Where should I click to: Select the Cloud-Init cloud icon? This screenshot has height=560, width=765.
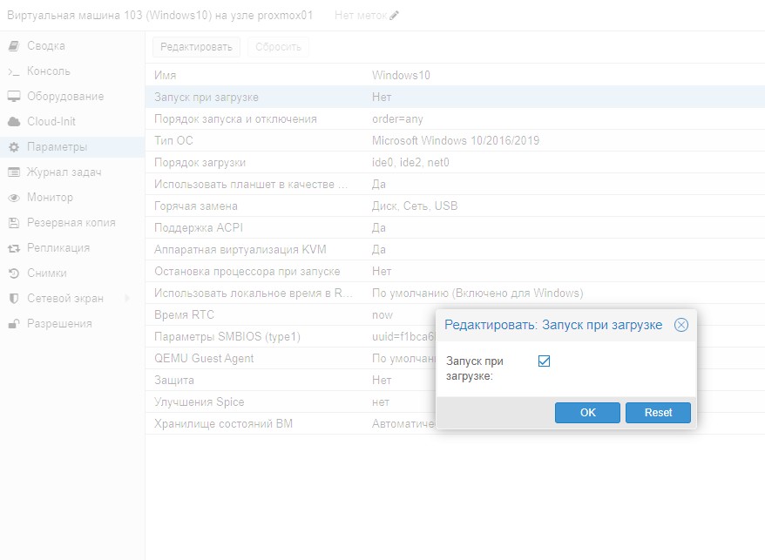[x=14, y=122]
